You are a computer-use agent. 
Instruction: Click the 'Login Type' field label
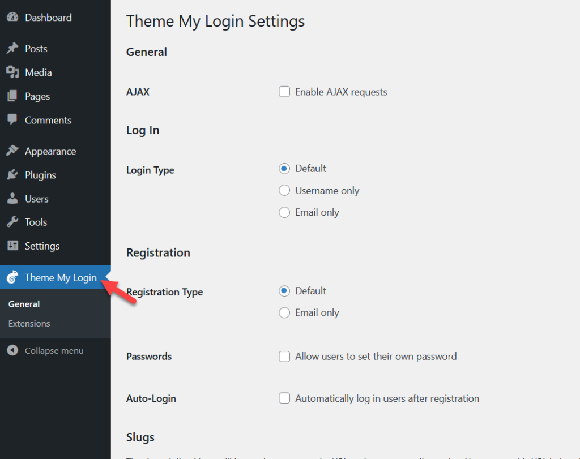pos(150,170)
